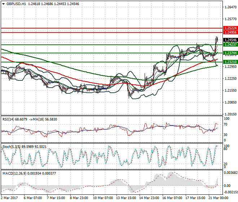Select the 1.22250 price scale value
This screenshot has height=202, width=238.
click(x=230, y=78)
